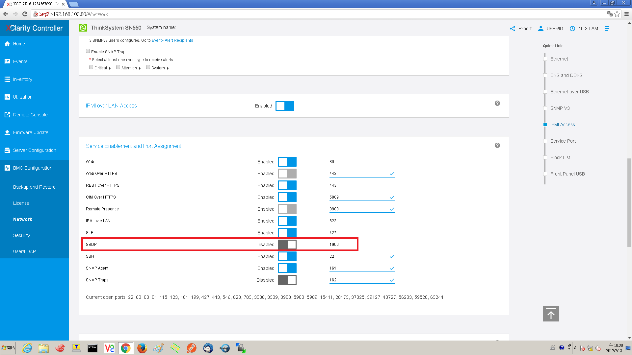Open Firefox from the taskbar

(142, 348)
